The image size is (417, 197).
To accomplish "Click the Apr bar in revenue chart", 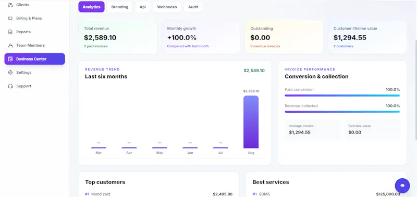I will click(129, 148).
